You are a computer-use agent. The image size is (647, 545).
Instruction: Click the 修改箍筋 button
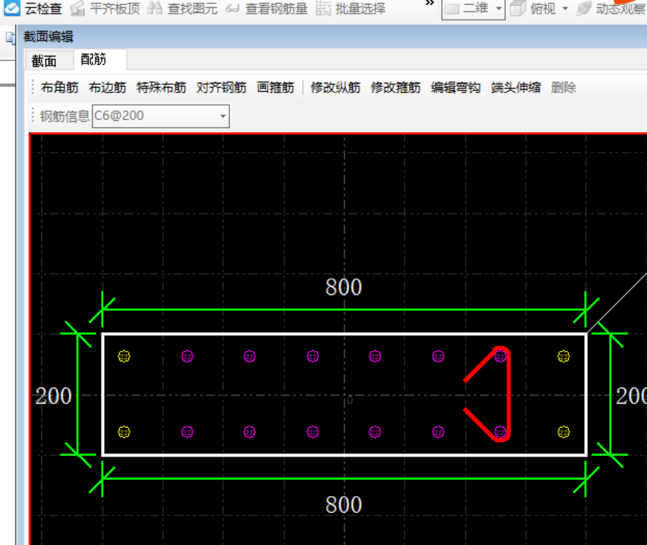395,88
